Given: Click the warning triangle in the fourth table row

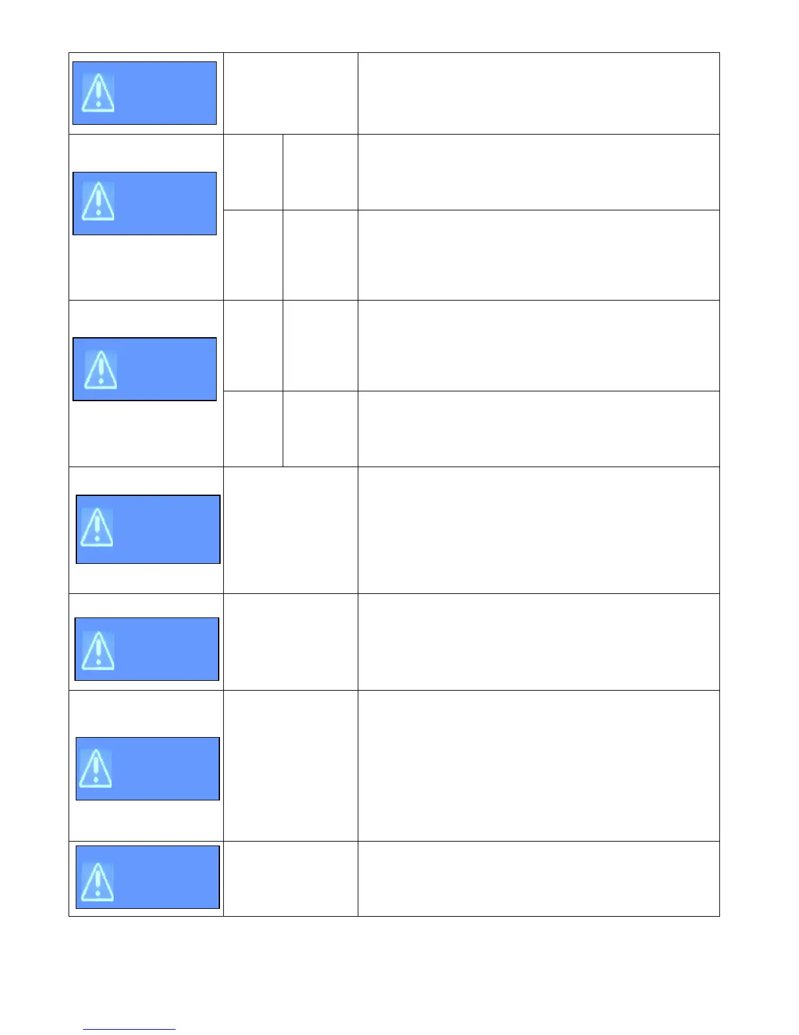Looking at the screenshot, I should click(x=97, y=527).
